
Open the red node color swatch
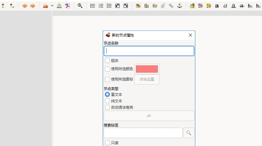pos(147,69)
